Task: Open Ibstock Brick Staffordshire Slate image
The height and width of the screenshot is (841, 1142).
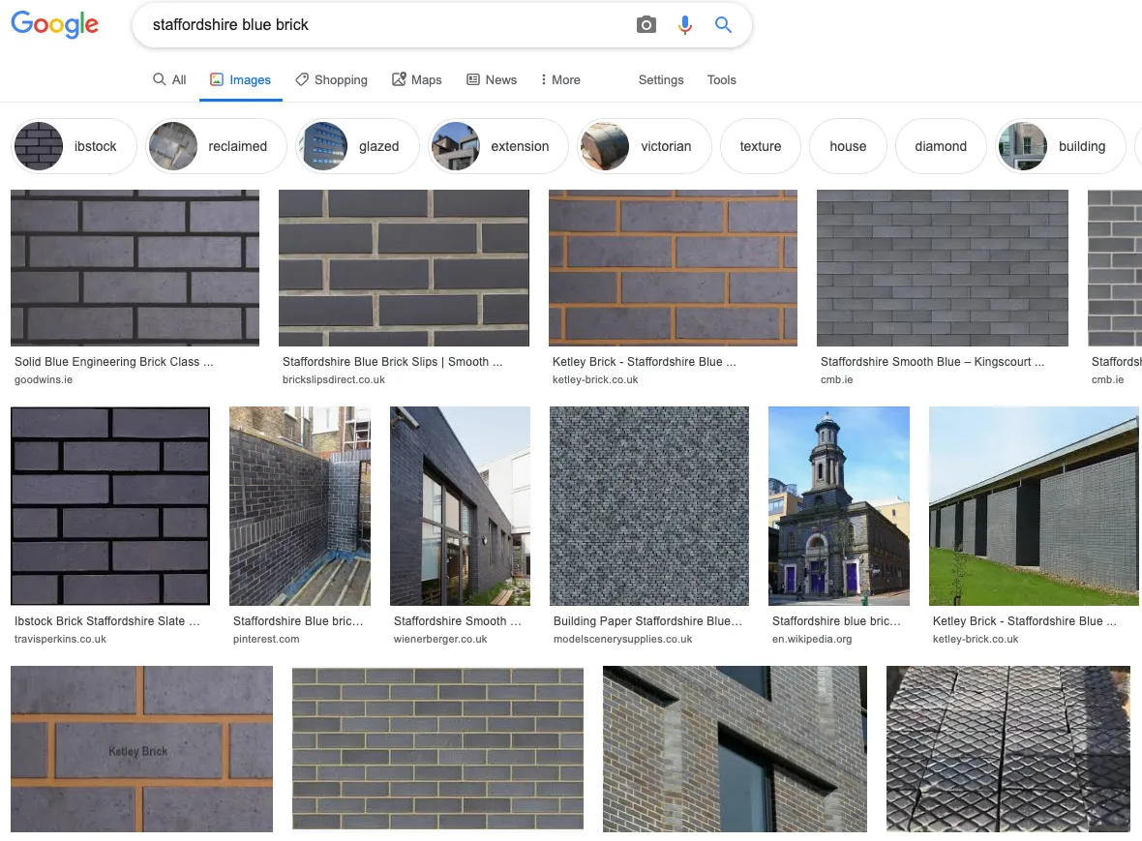Action: [x=110, y=506]
